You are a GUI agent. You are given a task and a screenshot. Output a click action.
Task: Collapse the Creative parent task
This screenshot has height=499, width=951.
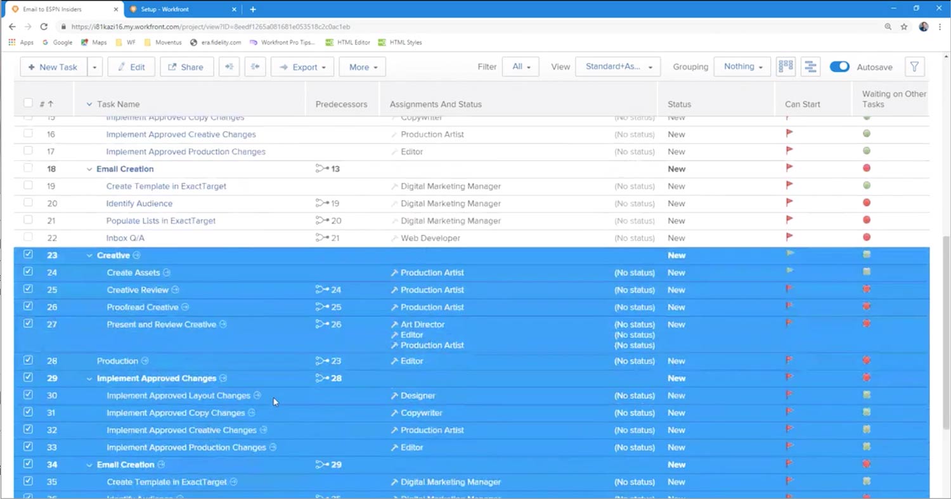[x=89, y=256]
